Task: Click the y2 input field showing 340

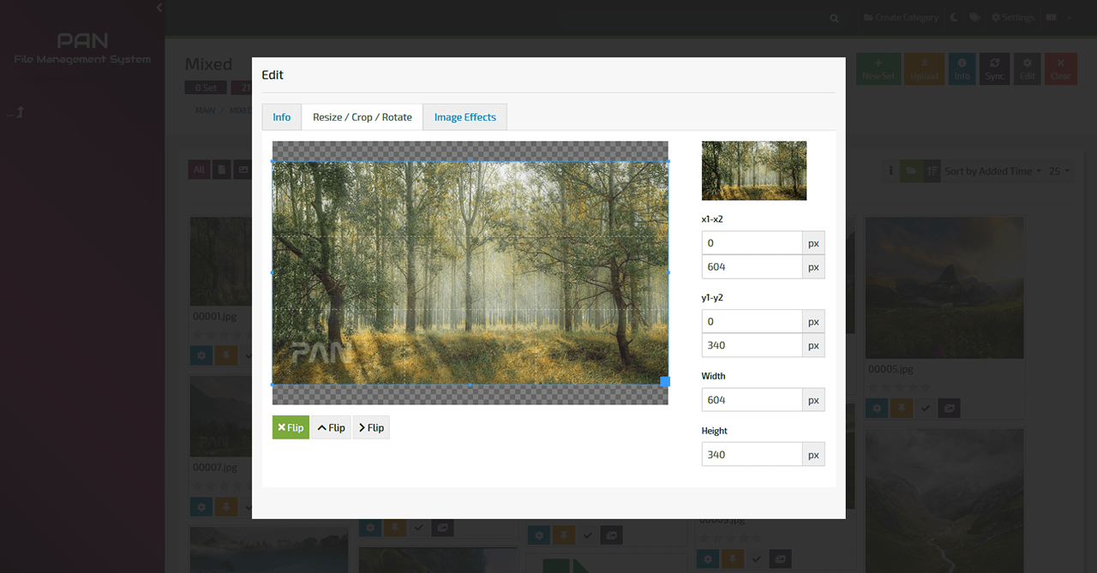Action: [x=752, y=346]
